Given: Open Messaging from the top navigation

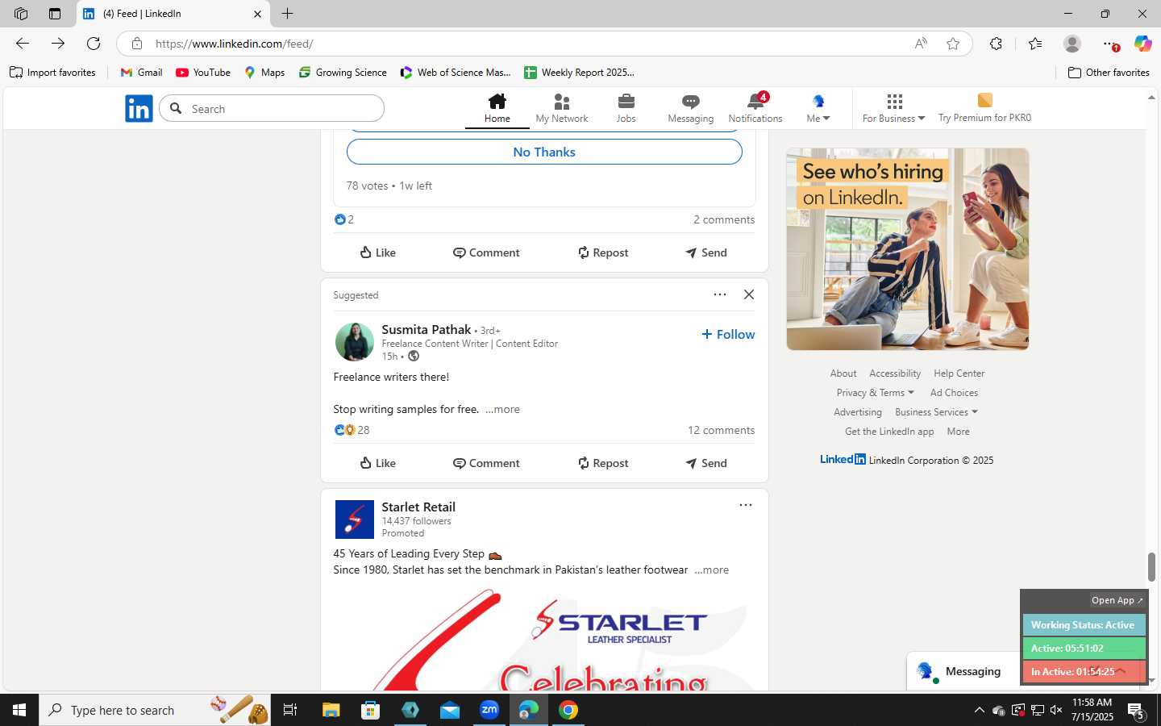Looking at the screenshot, I should [691, 109].
